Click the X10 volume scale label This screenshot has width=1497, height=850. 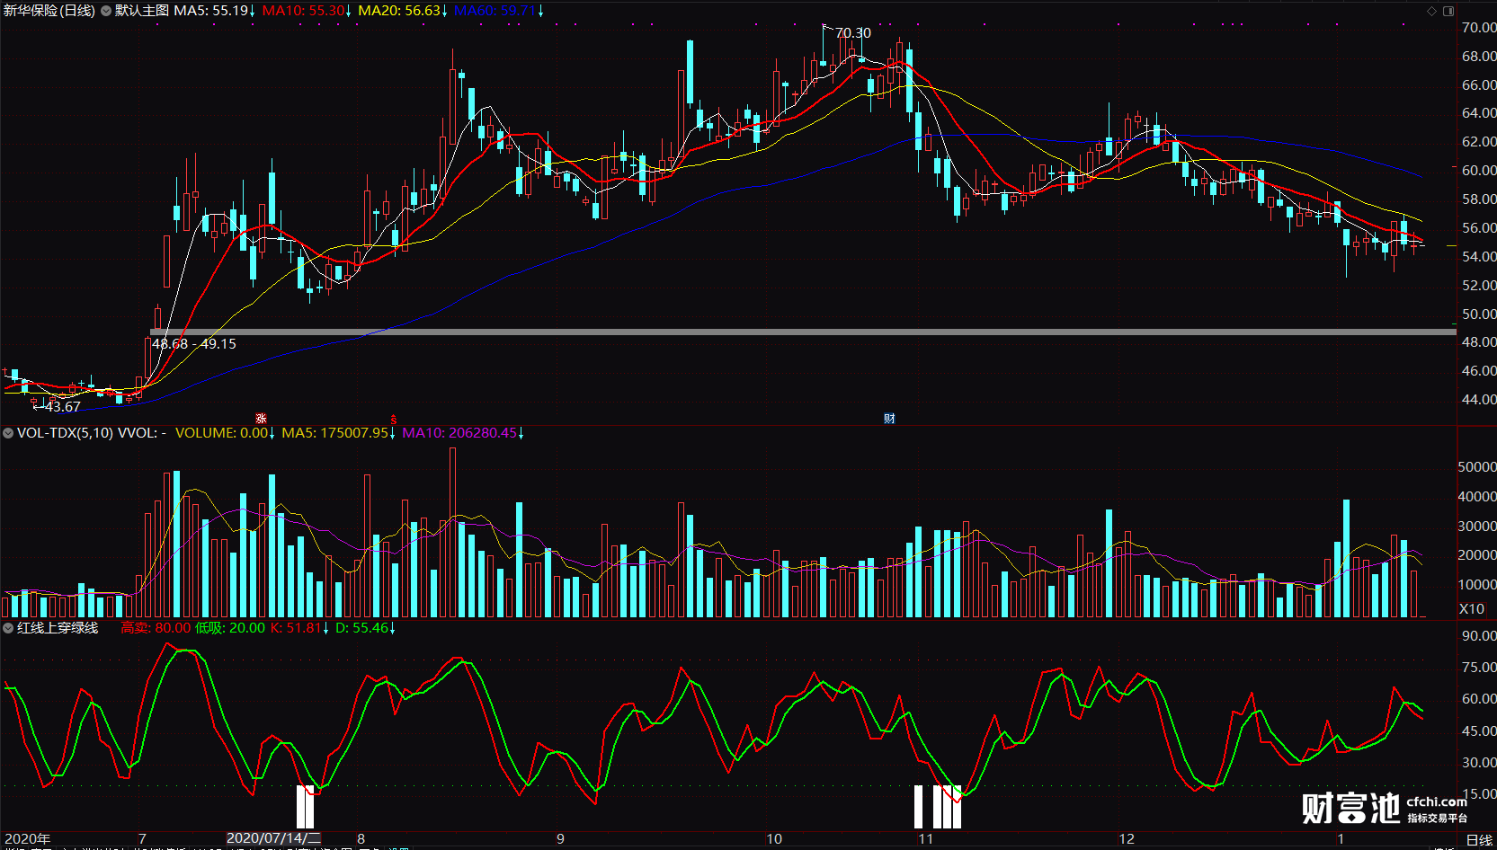1472,609
